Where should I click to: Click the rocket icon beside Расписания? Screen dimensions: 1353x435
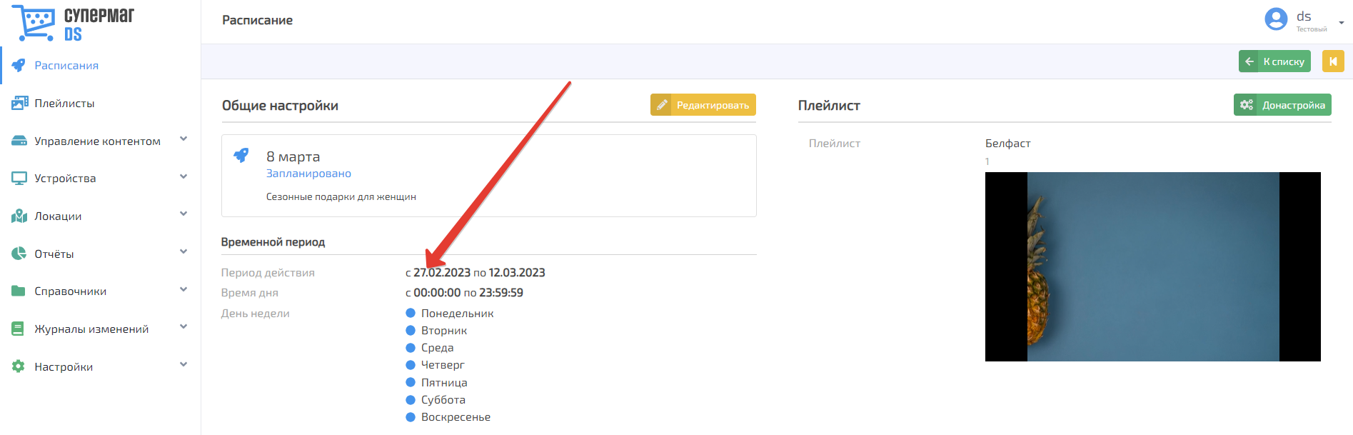[x=19, y=65]
